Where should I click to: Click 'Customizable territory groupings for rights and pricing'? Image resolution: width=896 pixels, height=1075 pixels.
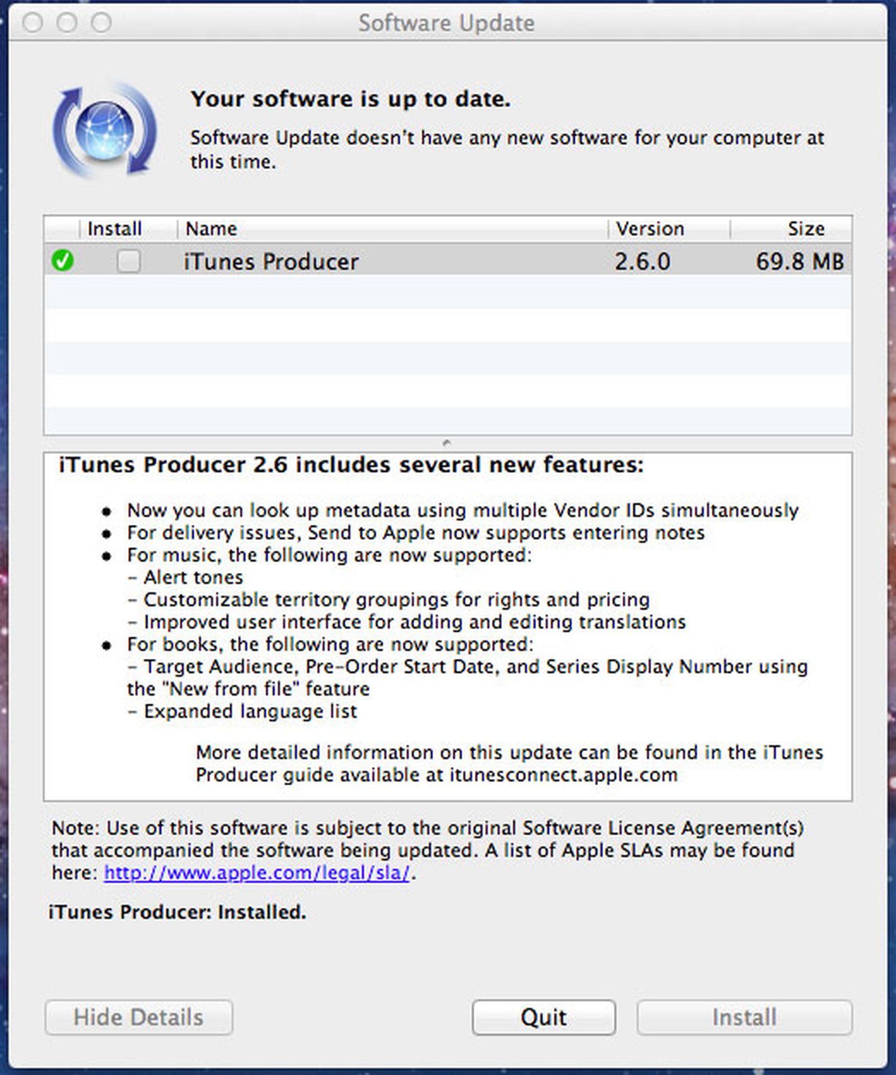[x=389, y=600]
